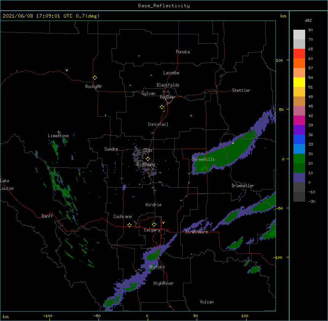Select the slate purple swatch below legend value 10
The width and height of the screenshot is (328, 321).
[x=299, y=178]
